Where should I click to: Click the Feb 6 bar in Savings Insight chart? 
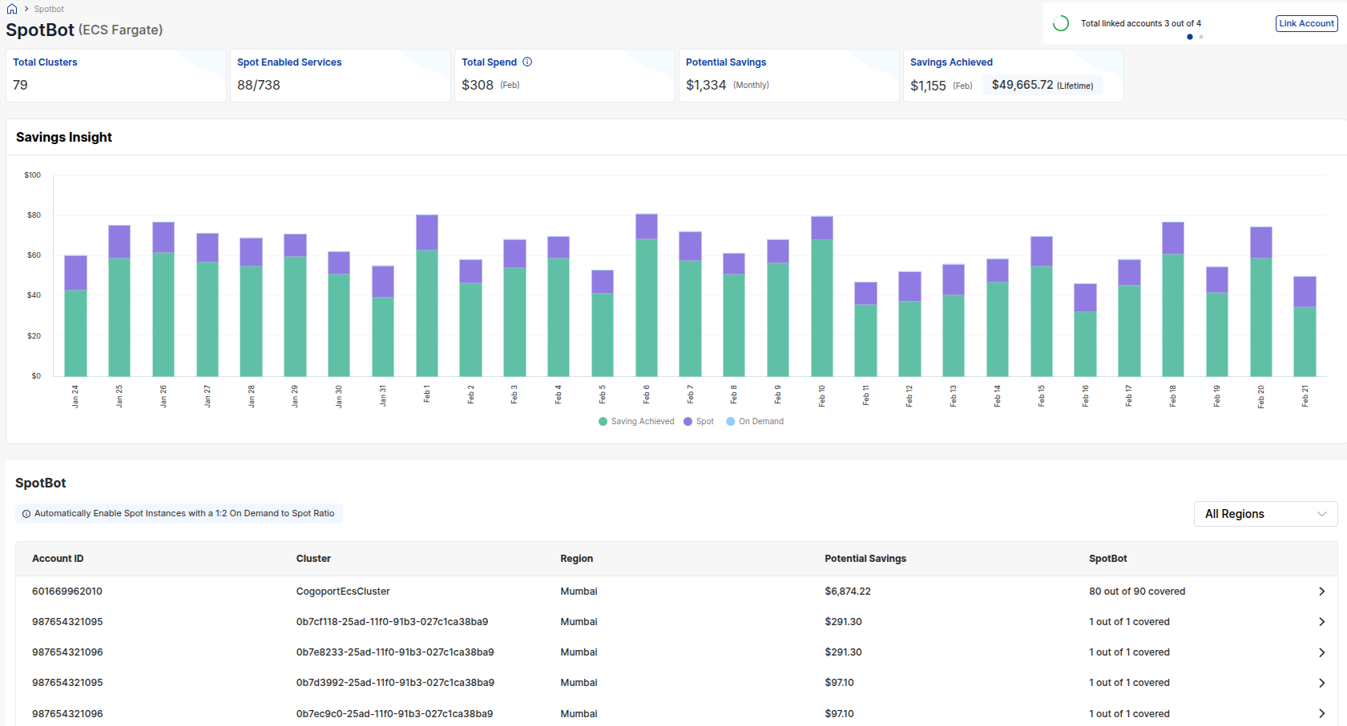[x=645, y=296]
